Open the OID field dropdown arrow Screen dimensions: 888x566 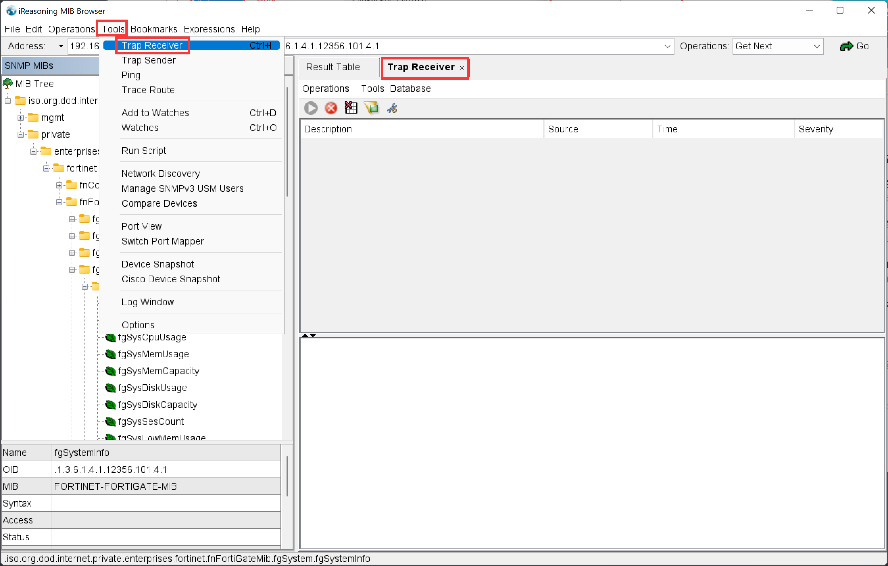pos(667,46)
